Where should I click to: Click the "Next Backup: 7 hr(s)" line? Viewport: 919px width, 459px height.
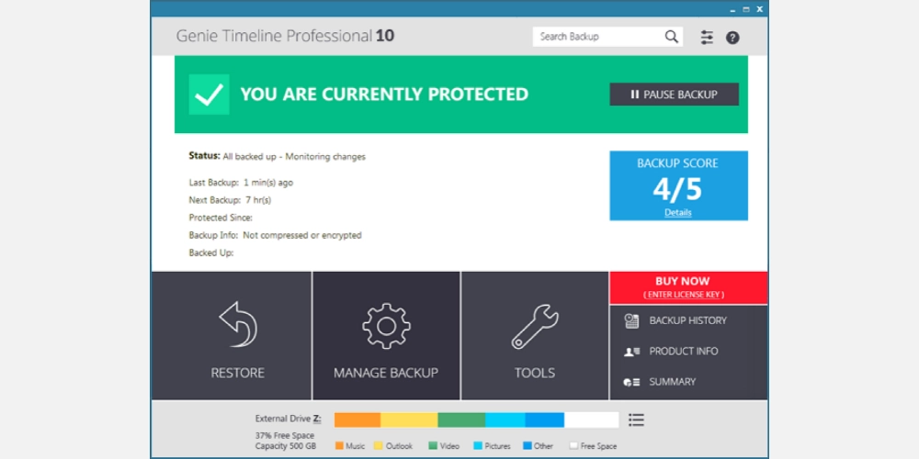[x=230, y=200]
